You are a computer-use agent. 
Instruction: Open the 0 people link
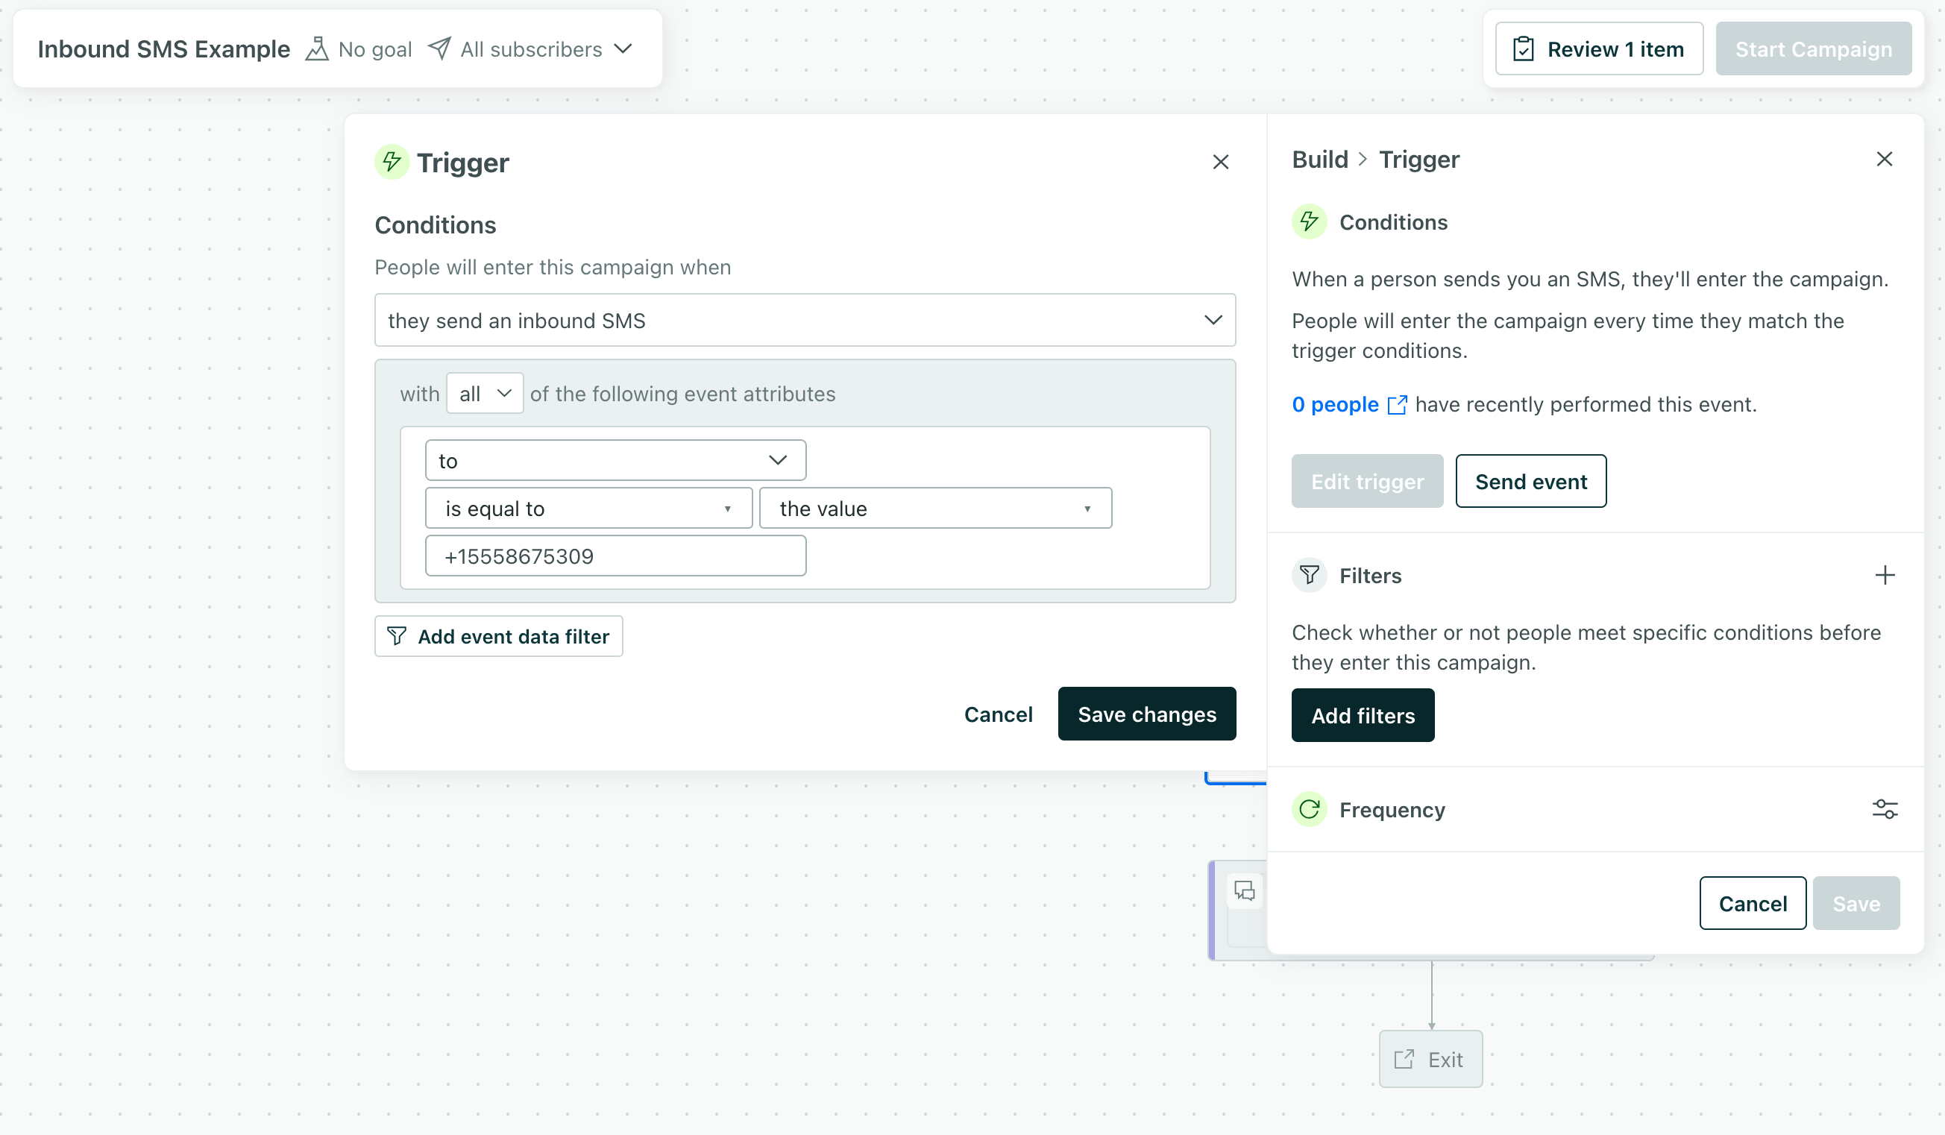[1333, 403]
